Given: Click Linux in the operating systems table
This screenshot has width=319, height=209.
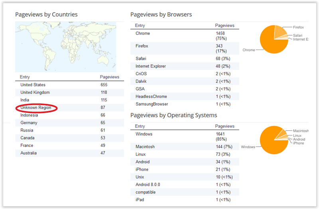Looking at the screenshot, I should pyautogui.click(x=141, y=154).
